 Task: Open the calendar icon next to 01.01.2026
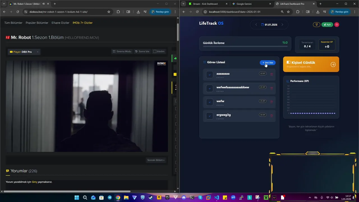click(263, 25)
